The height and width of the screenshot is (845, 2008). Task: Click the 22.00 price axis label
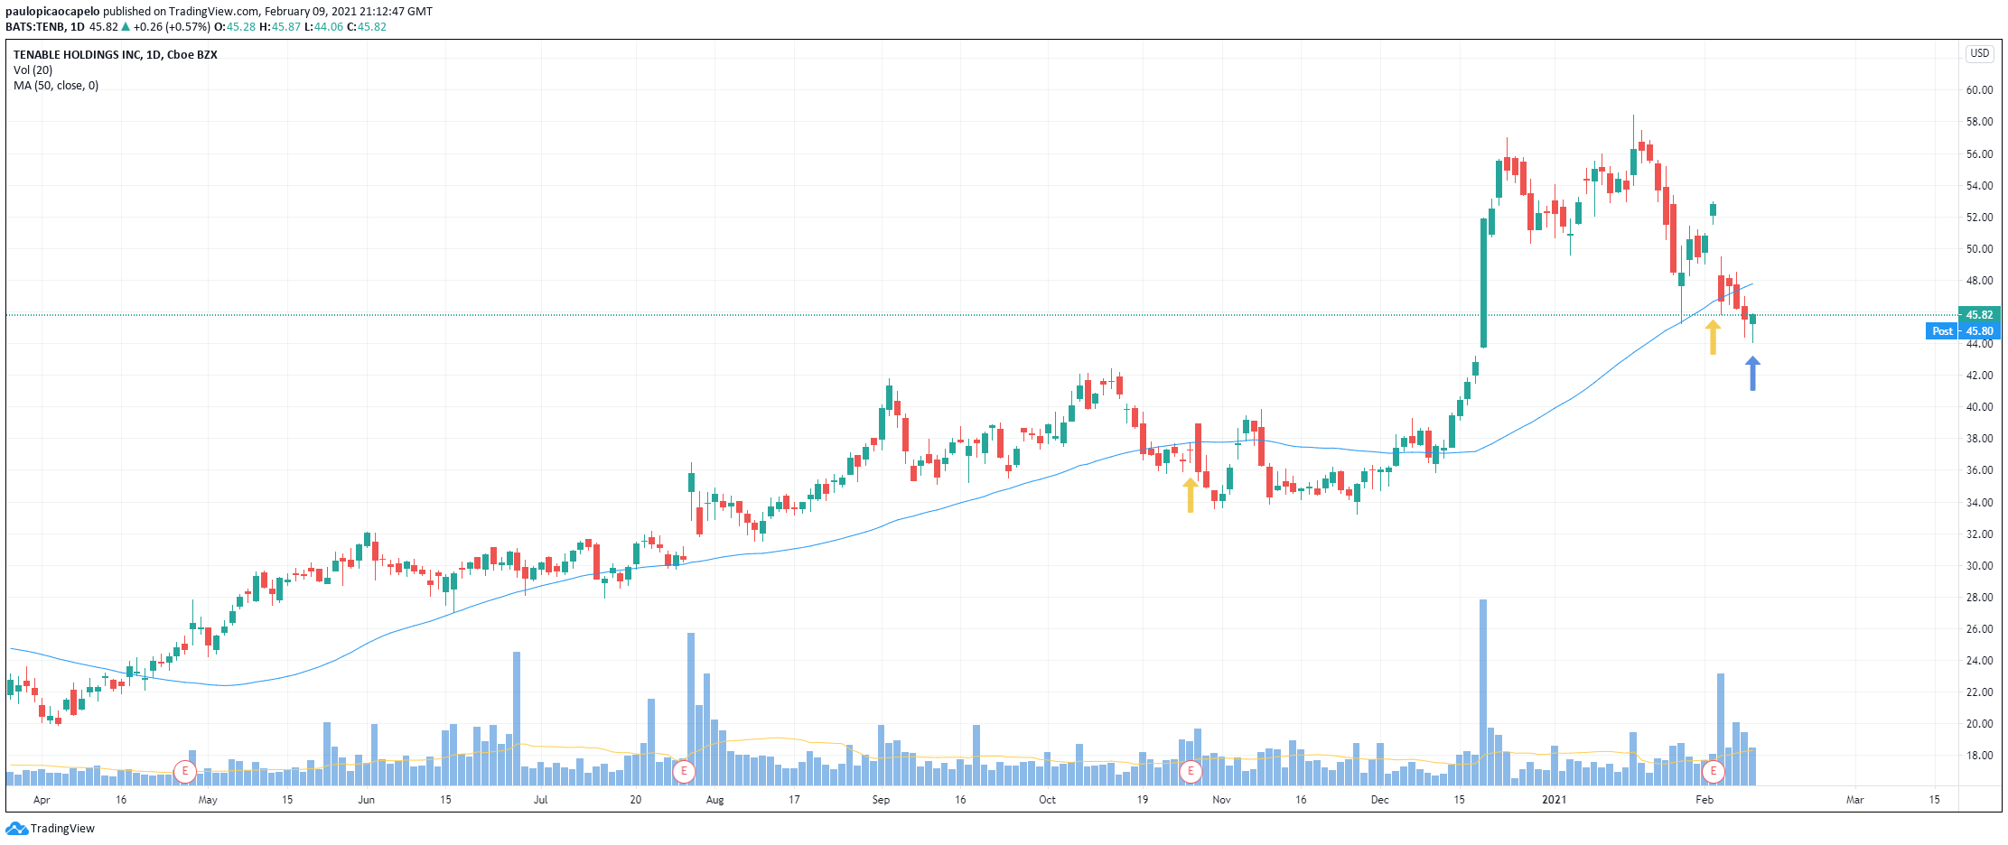(x=1979, y=692)
